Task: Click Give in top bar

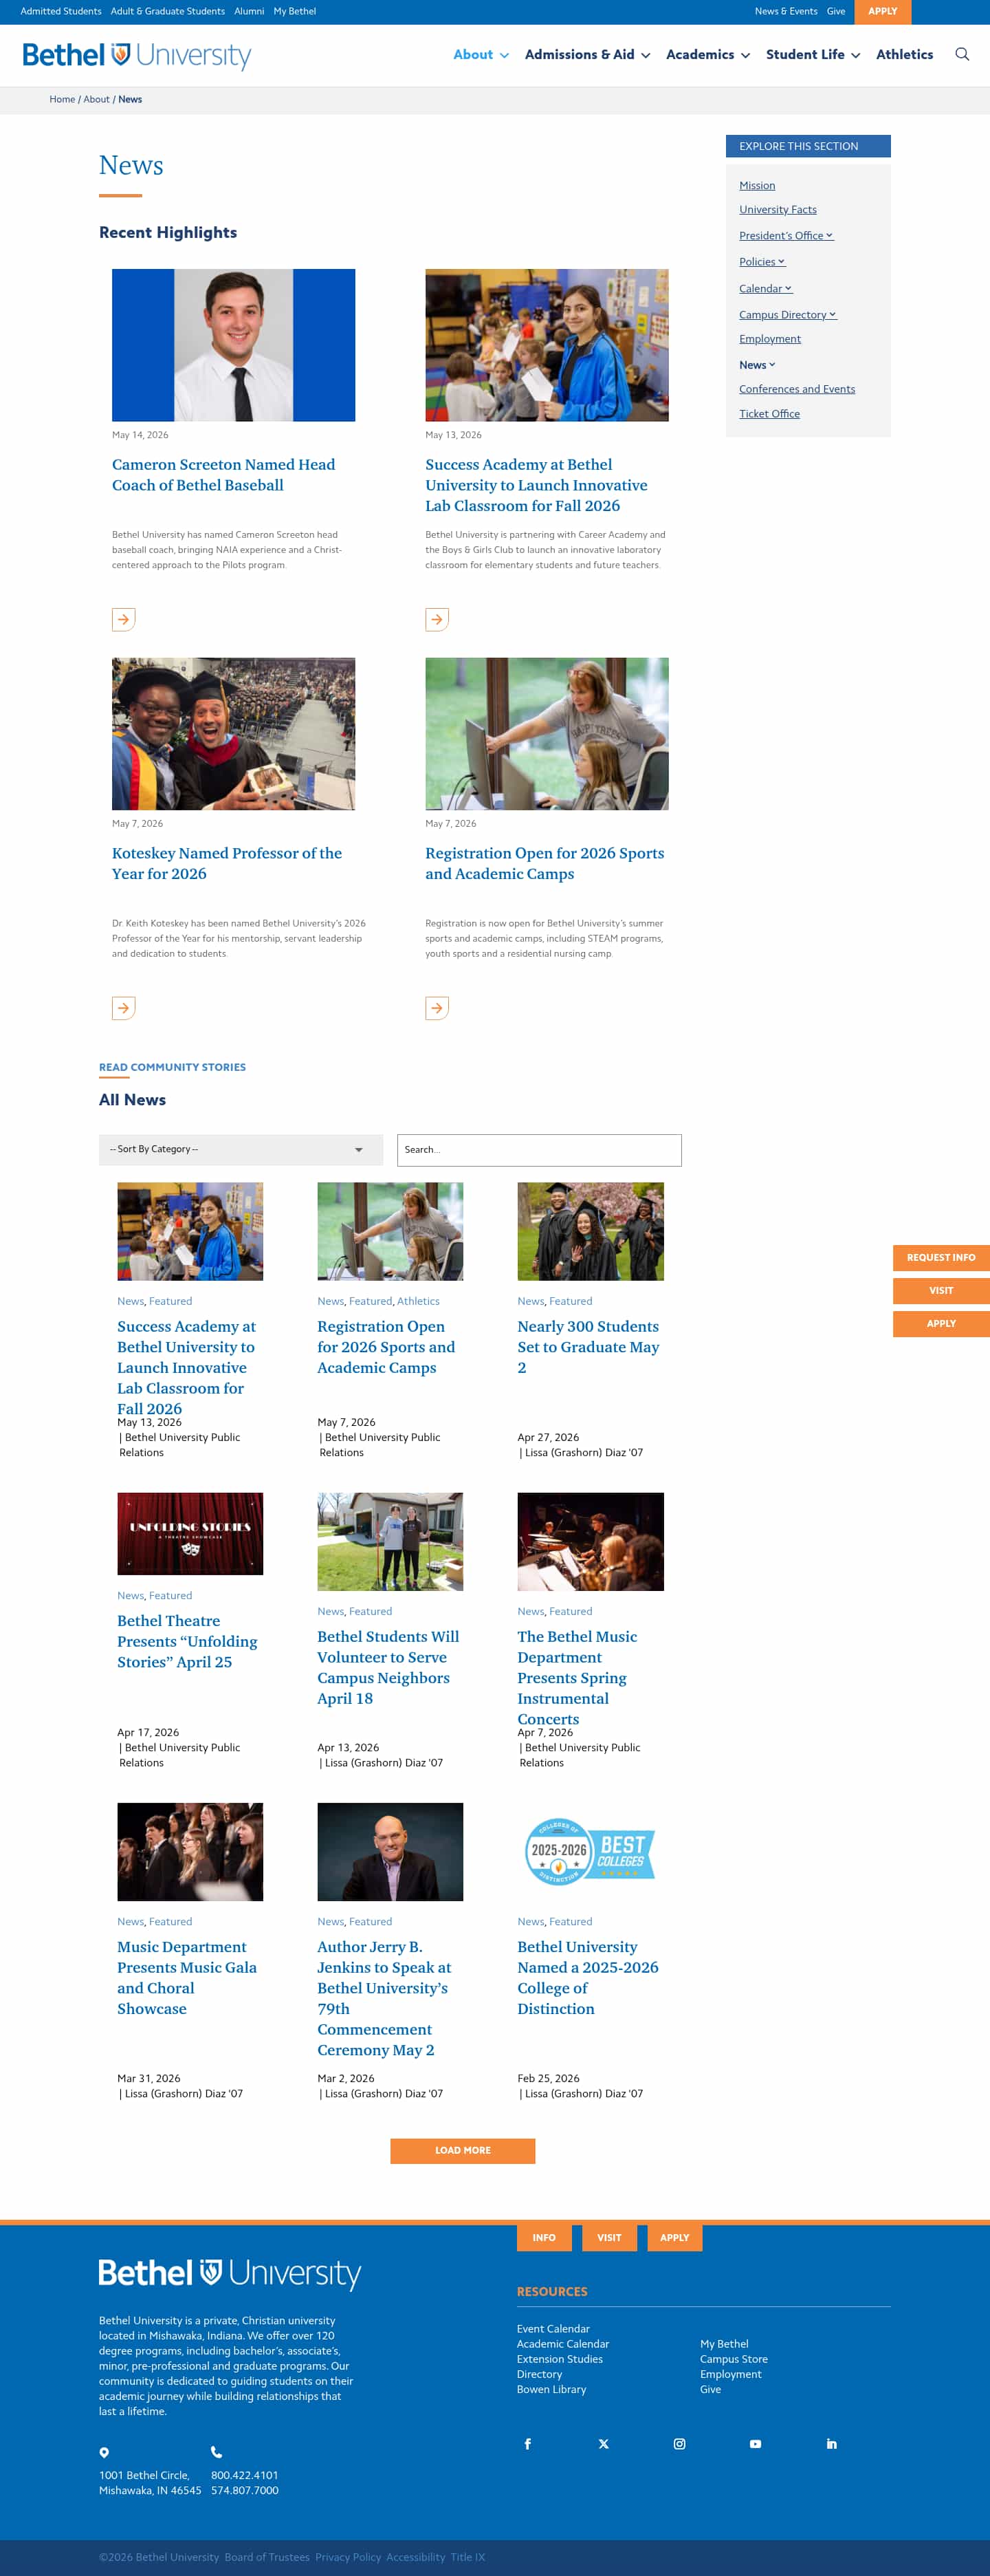Action: 836,11
